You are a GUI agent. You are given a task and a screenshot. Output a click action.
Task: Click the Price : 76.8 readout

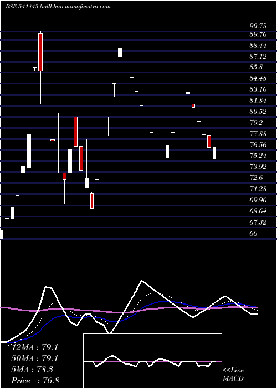coord(35,381)
